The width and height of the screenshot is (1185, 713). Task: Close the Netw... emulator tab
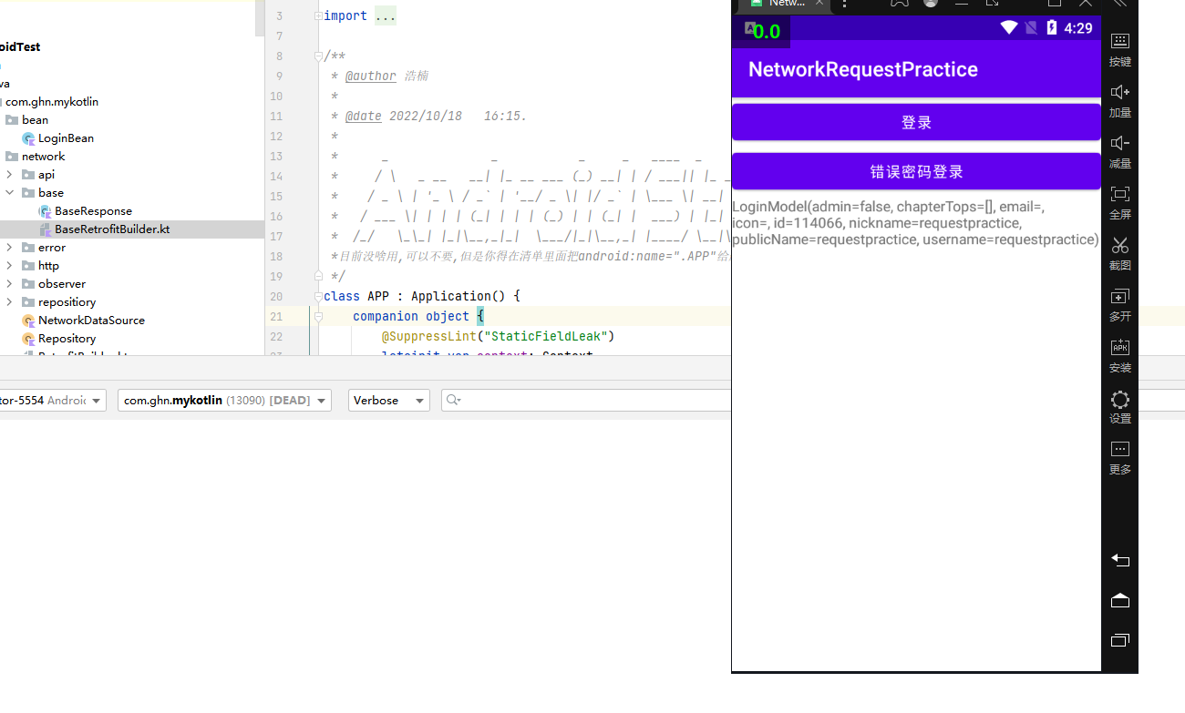[x=820, y=4]
